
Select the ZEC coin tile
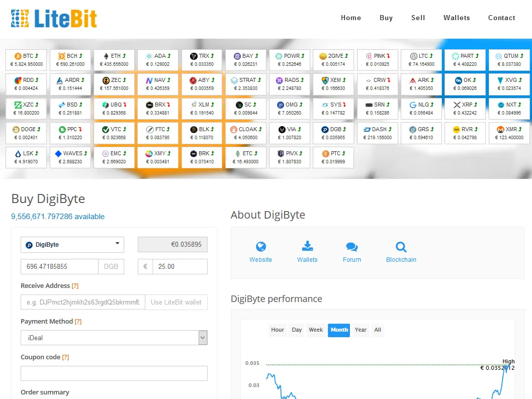click(114, 84)
